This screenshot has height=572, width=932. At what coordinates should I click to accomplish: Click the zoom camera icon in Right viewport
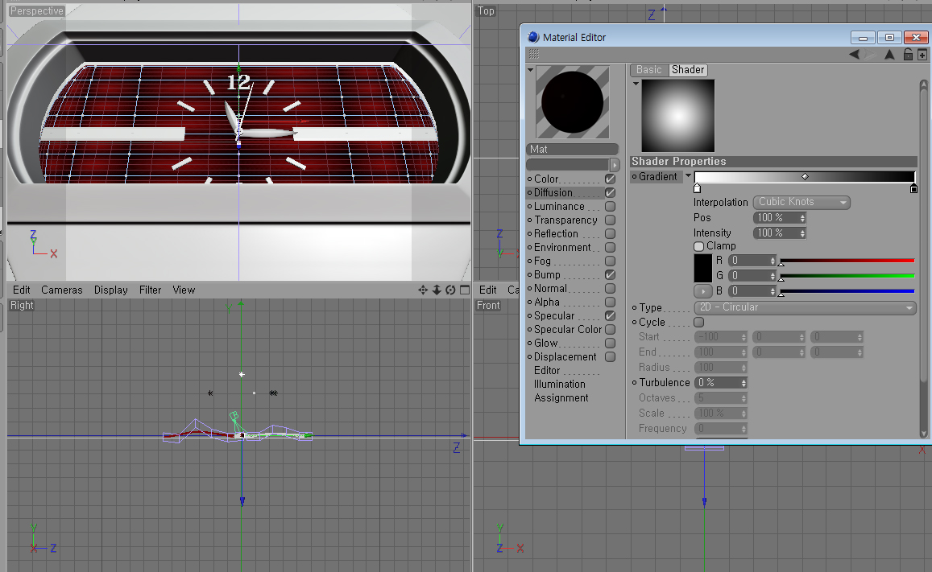click(437, 290)
